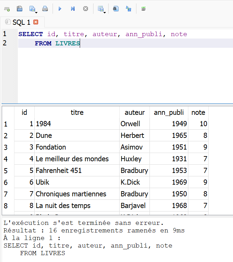The width and height of the screenshot is (233, 262).
Task: Click the titre column header
Action: coord(77,112)
